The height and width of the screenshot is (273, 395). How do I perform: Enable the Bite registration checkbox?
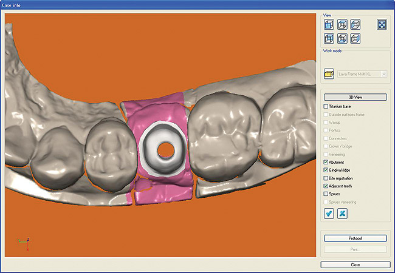pos(326,178)
